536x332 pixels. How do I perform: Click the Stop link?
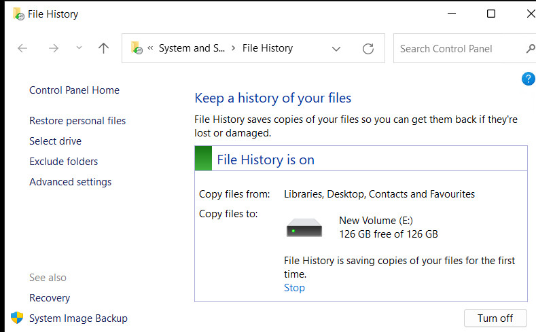[294, 288]
